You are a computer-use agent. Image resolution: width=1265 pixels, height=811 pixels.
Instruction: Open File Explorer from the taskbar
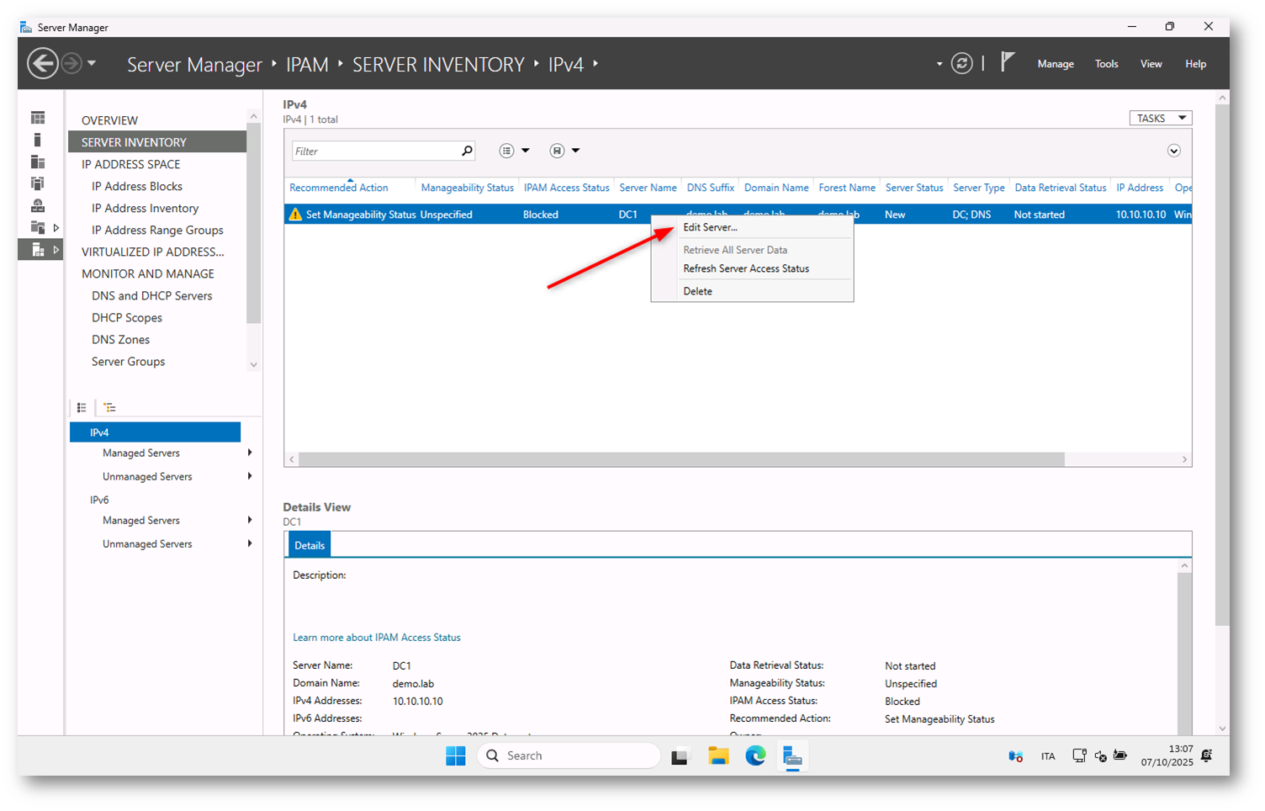pyautogui.click(x=717, y=756)
